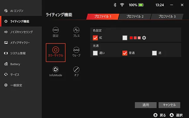Pick the medium red color swatch

tap(135, 38)
